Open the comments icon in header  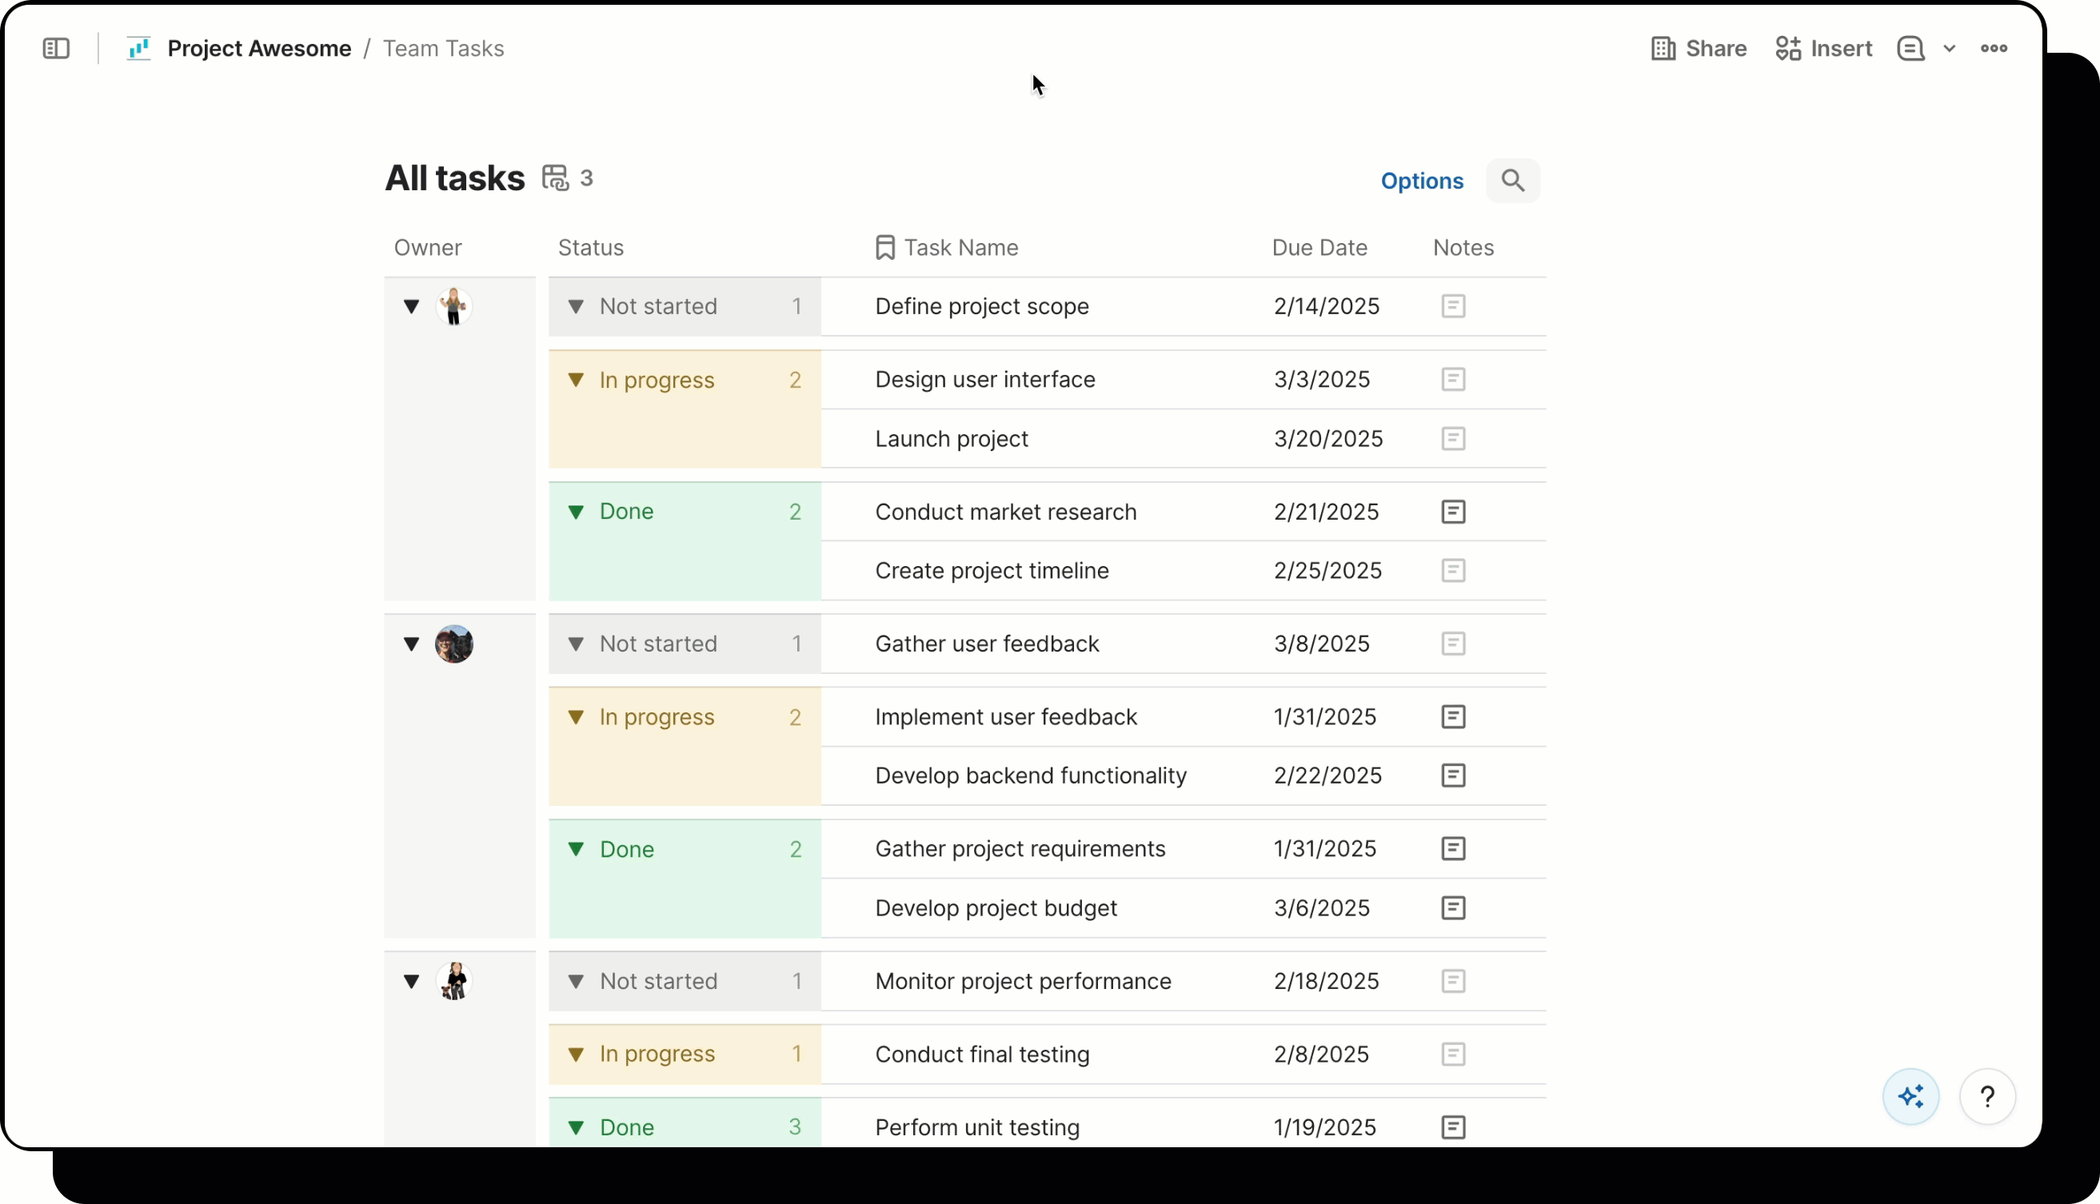pyautogui.click(x=1910, y=49)
